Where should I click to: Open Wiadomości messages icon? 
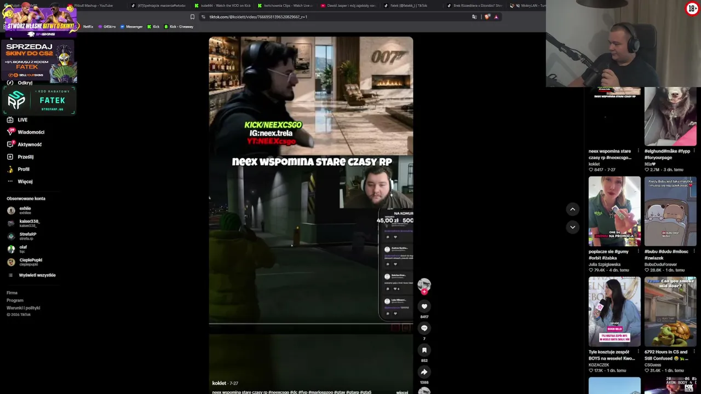[10, 132]
